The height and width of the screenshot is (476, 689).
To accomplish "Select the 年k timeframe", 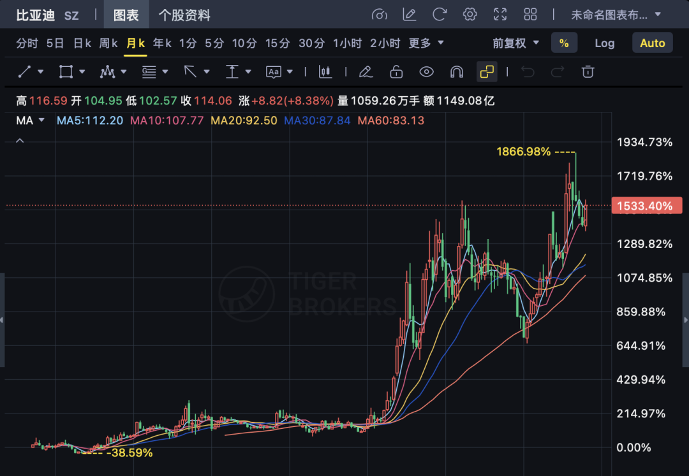I will pyautogui.click(x=162, y=43).
